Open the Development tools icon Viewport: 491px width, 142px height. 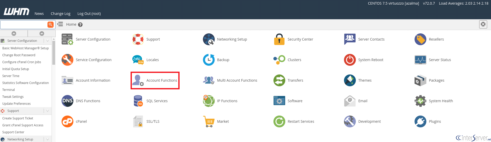click(x=350, y=121)
